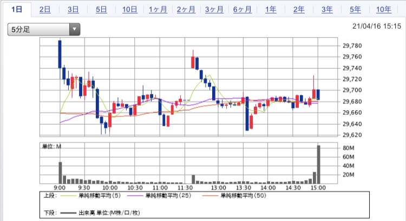Click the 29,700 price axis label

click(x=352, y=90)
